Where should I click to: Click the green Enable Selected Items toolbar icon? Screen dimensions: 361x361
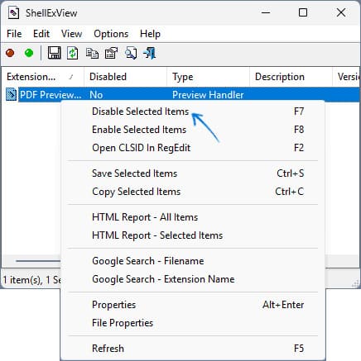click(x=29, y=53)
